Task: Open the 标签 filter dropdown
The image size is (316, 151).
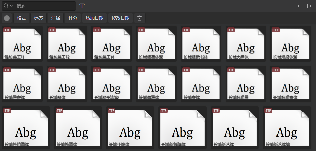Action: point(38,18)
